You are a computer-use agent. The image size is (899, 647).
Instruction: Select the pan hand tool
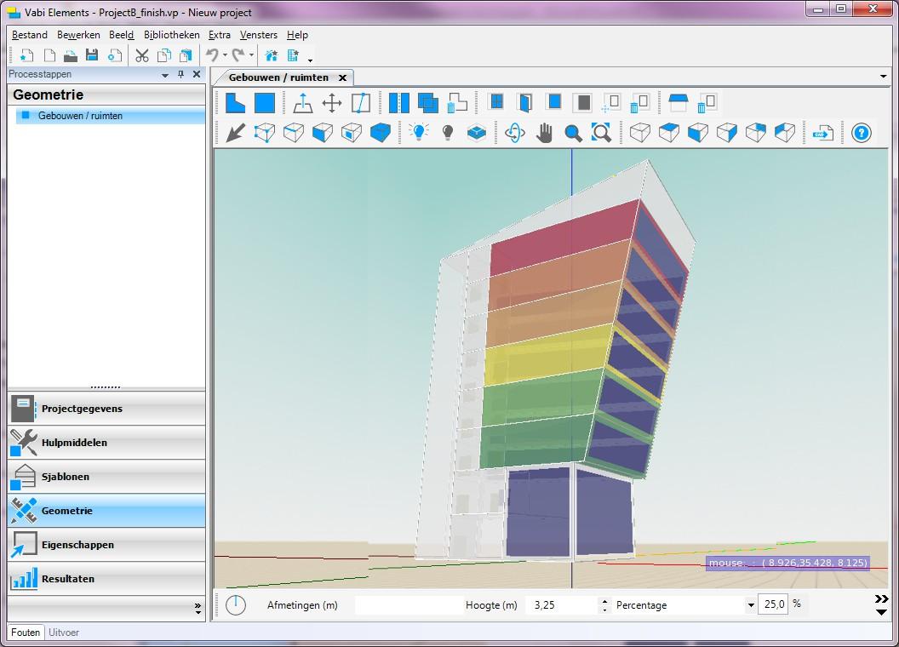[x=545, y=133]
